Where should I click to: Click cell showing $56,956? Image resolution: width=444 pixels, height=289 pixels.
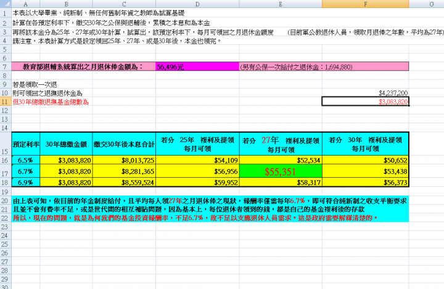tap(197, 172)
